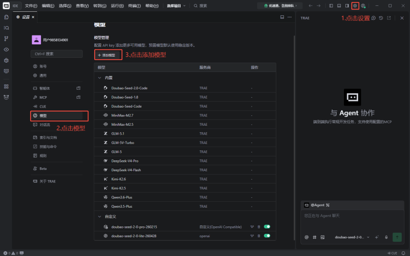This screenshot has width=410, height=256.
Task: Click the settings gear icon in title bar
Action: click(x=355, y=5)
